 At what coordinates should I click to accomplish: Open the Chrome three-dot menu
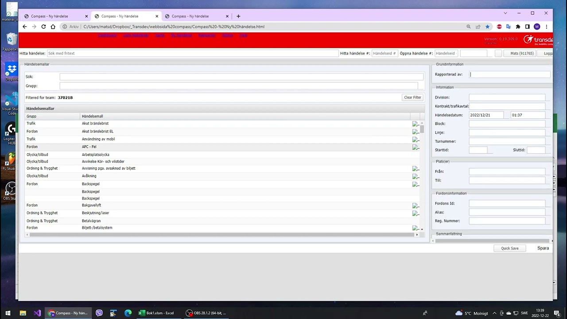click(547, 27)
